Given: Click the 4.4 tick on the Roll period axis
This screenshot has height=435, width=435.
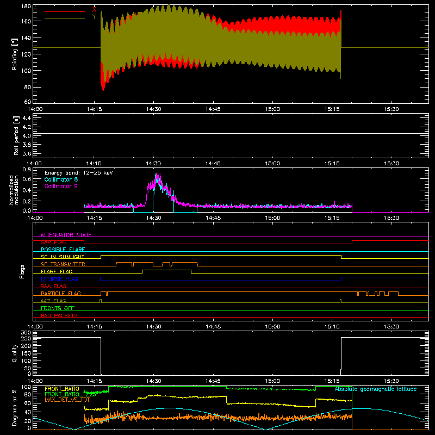Looking at the screenshot, I should pos(26,118).
